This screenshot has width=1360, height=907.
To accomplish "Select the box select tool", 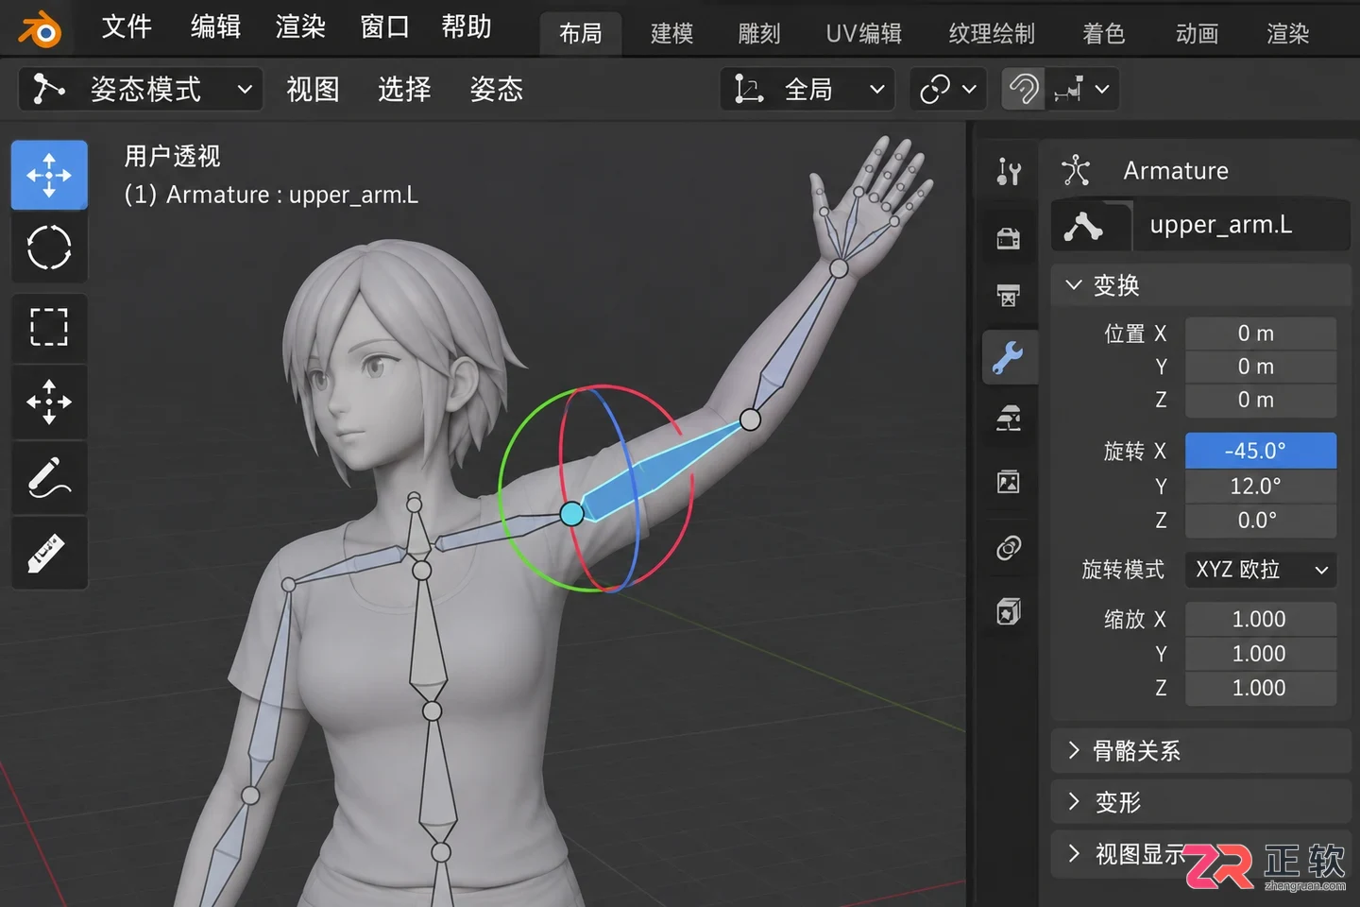I will tap(49, 327).
